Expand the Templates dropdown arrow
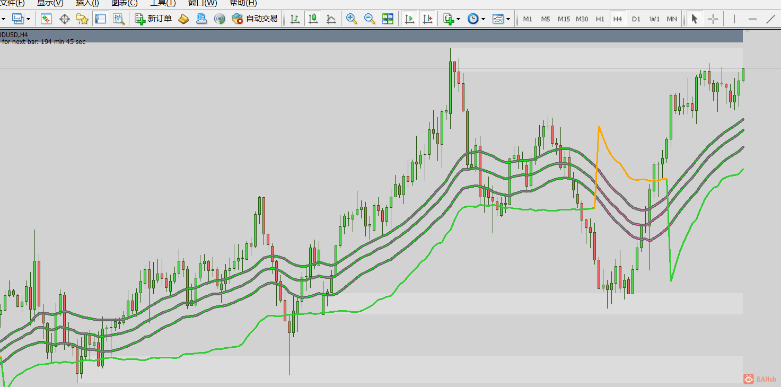The height and width of the screenshot is (387, 781). pyautogui.click(x=508, y=19)
